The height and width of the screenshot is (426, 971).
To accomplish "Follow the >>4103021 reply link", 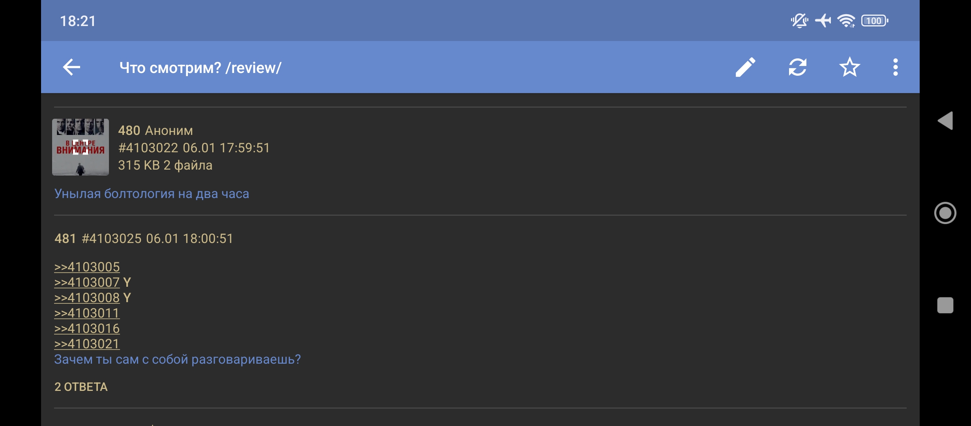I will tap(87, 344).
